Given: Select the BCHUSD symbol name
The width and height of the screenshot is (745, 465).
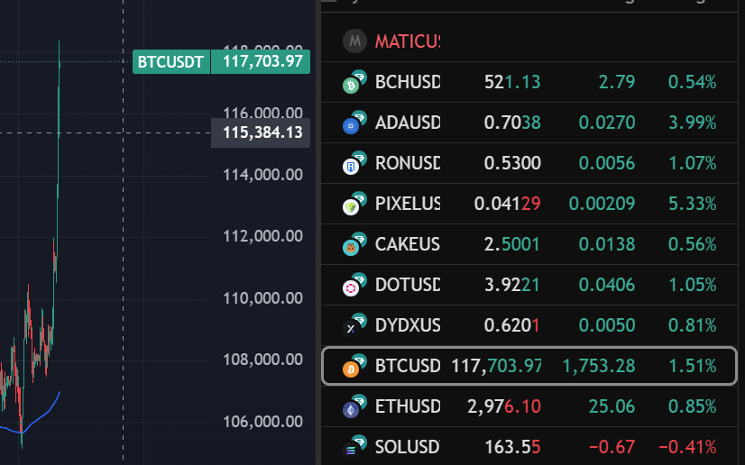Looking at the screenshot, I should pyautogui.click(x=407, y=82).
